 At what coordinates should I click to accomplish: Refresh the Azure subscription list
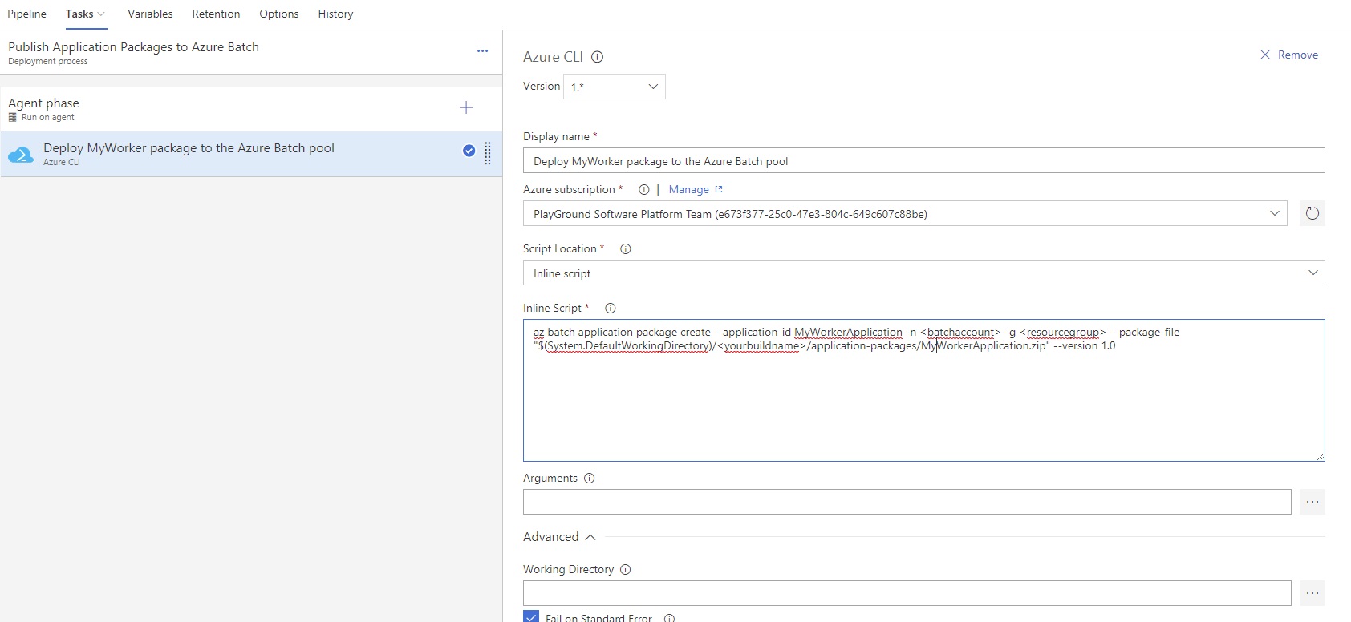point(1312,213)
